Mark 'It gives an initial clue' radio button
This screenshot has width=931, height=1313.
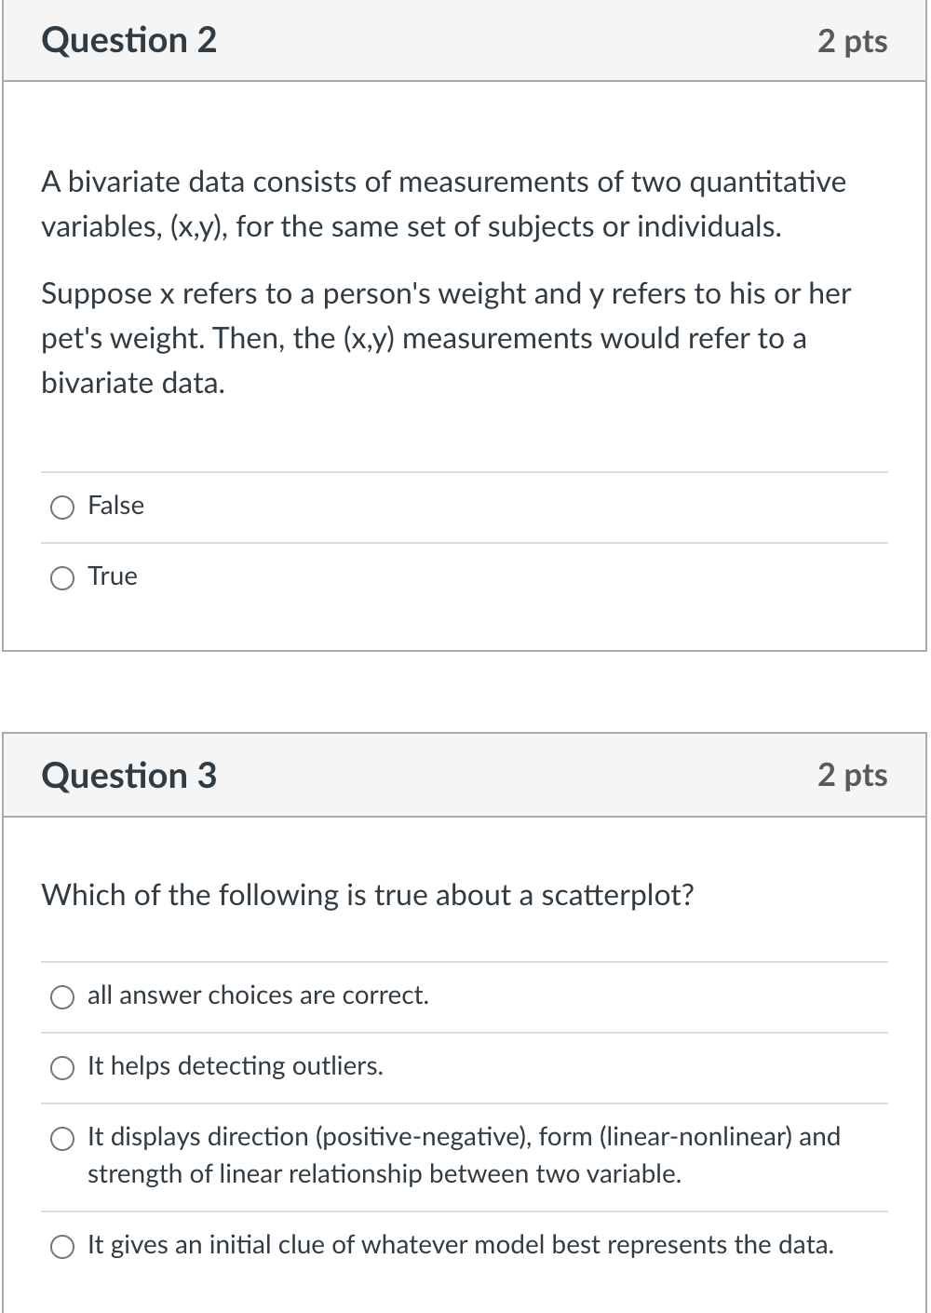coord(62,1247)
